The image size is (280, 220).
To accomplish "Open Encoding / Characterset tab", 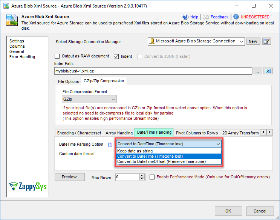I will click(79, 133).
